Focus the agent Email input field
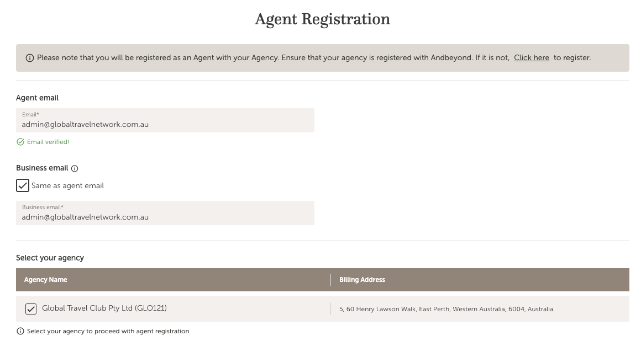The height and width of the screenshot is (341, 641). click(165, 124)
